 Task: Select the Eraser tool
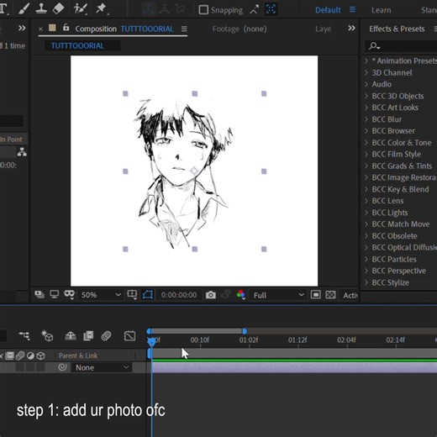pos(58,8)
